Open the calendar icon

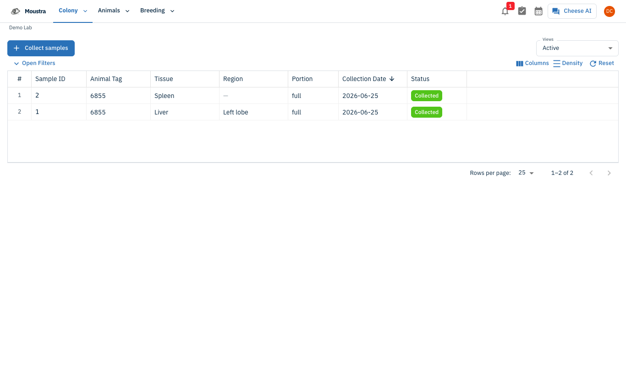point(538,11)
